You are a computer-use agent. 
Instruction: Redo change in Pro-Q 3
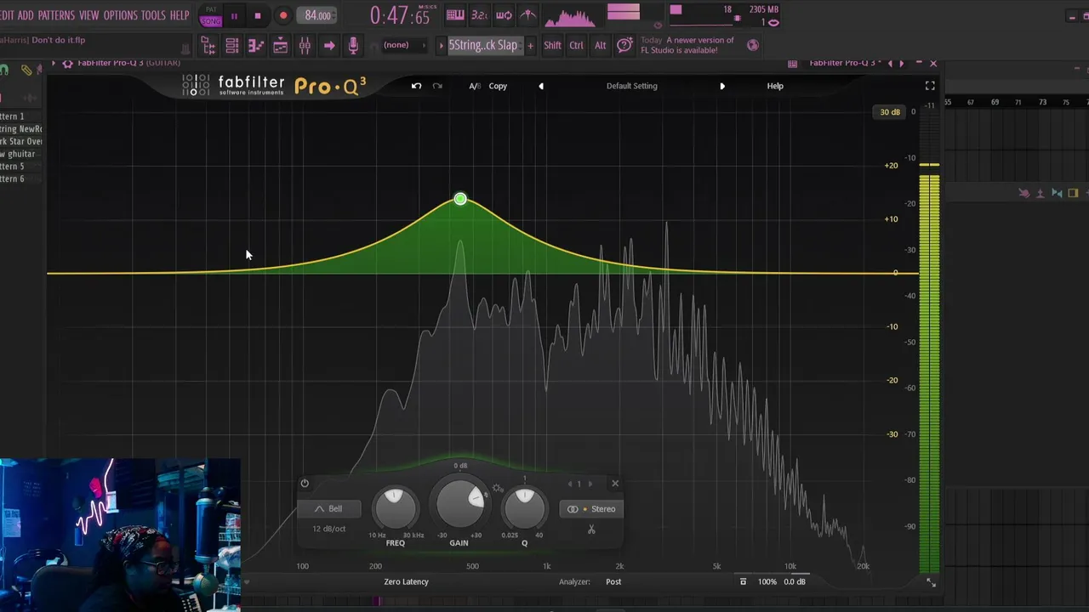click(x=437, y=86)
